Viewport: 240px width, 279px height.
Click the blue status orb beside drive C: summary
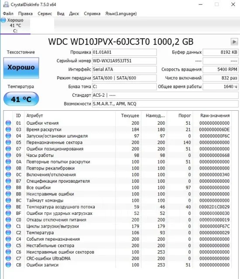coord(3,20)
